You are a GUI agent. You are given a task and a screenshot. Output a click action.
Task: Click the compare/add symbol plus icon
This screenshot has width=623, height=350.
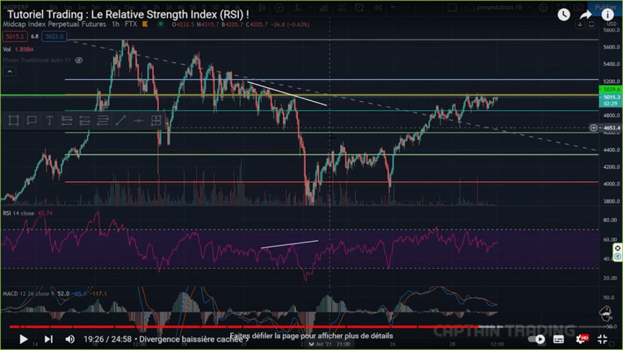(279, 7)
